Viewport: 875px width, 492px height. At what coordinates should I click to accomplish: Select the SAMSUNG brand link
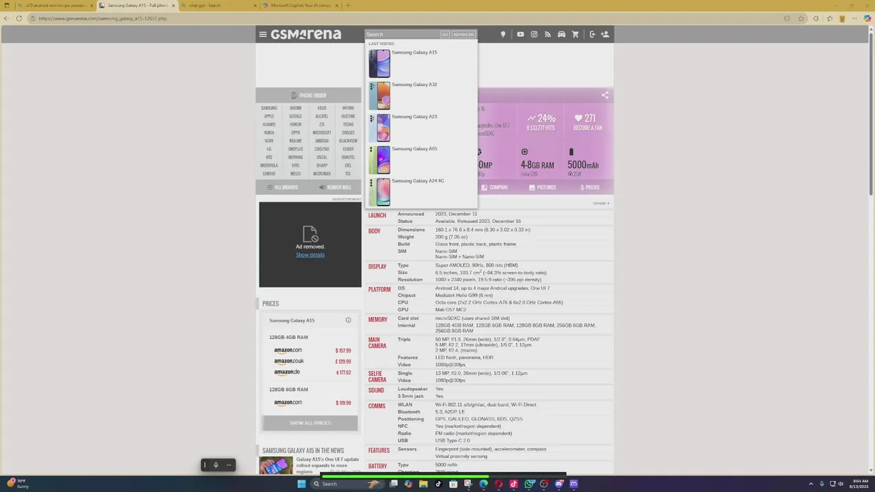pyautogui.click(x=269, y=108)
